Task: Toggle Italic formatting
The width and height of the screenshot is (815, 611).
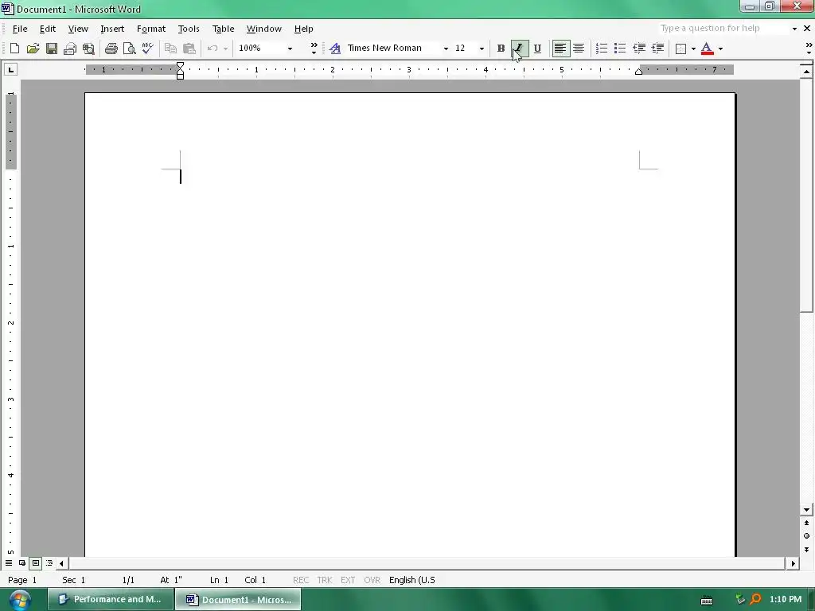Action: 519,49
